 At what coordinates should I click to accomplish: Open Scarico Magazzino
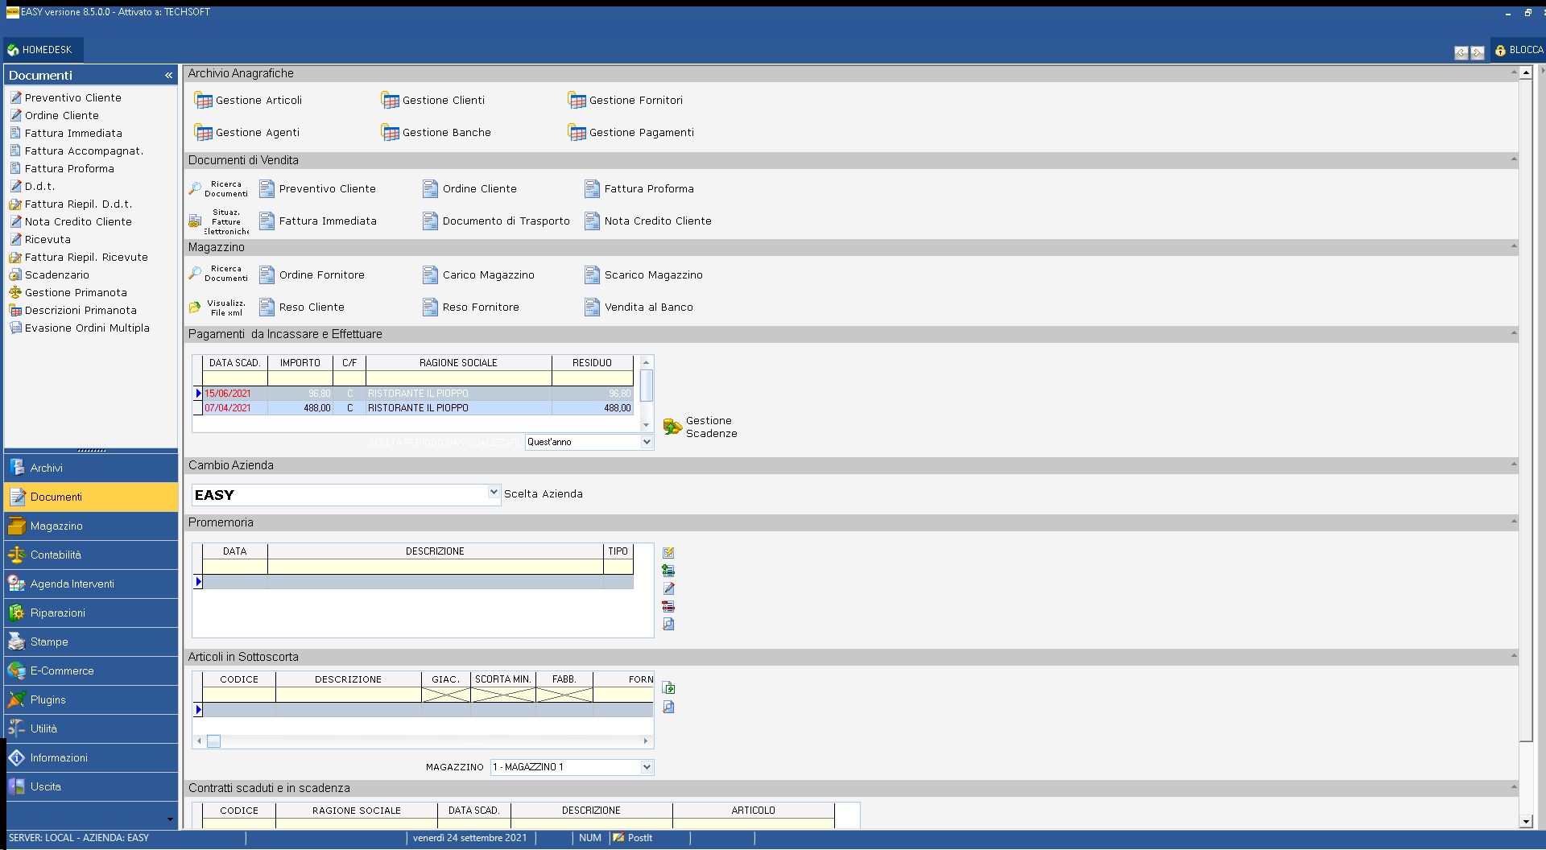(643, 275)
